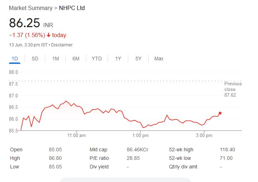Click the red down arrow icon
The width and height of the screenshot is (258, 182).
(49, 35)
